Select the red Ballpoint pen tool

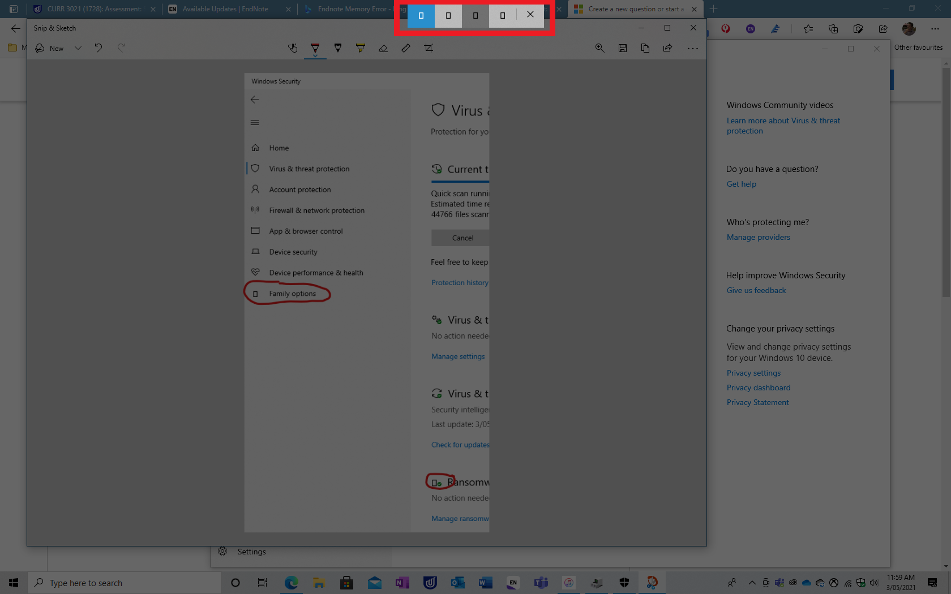point(315,48)
